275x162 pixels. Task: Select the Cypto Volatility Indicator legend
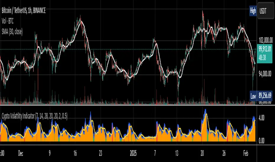(35, 116)
